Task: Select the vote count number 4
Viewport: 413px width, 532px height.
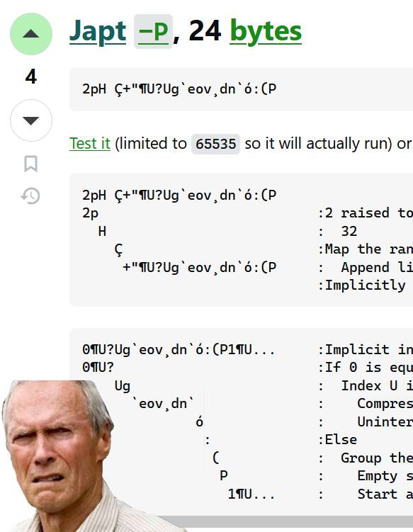Action: click(x=31, y=77)
